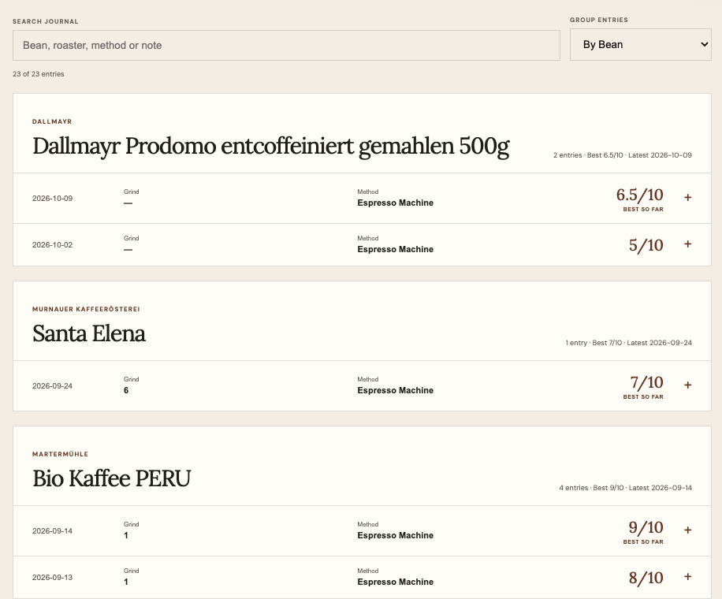Click '4 entries · Best 9/10' summary
The height and width of the screenshot is (599, 722).
[592, 488]
